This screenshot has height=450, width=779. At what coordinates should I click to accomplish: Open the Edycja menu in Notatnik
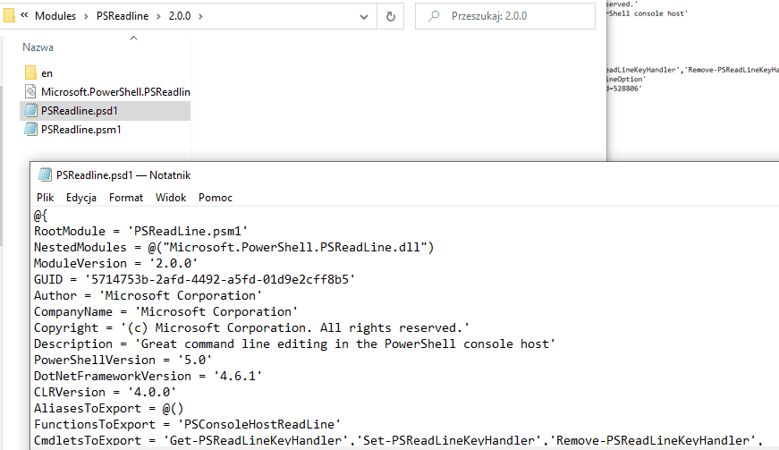(x=81, y=198)
